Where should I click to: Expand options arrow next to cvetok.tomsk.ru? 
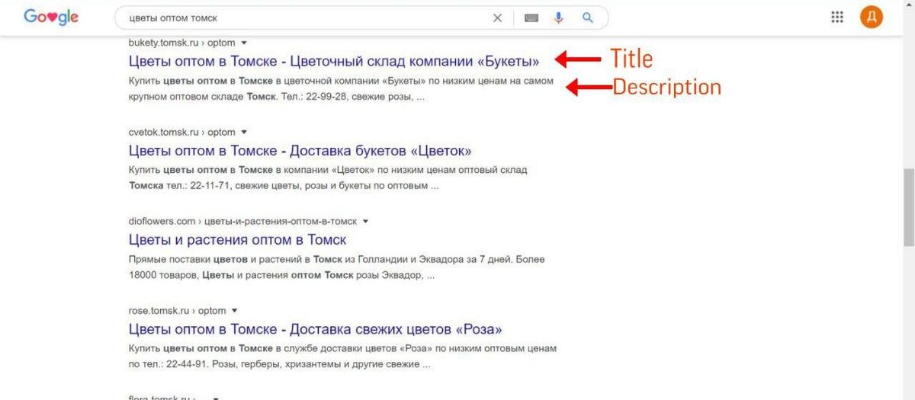244,132
